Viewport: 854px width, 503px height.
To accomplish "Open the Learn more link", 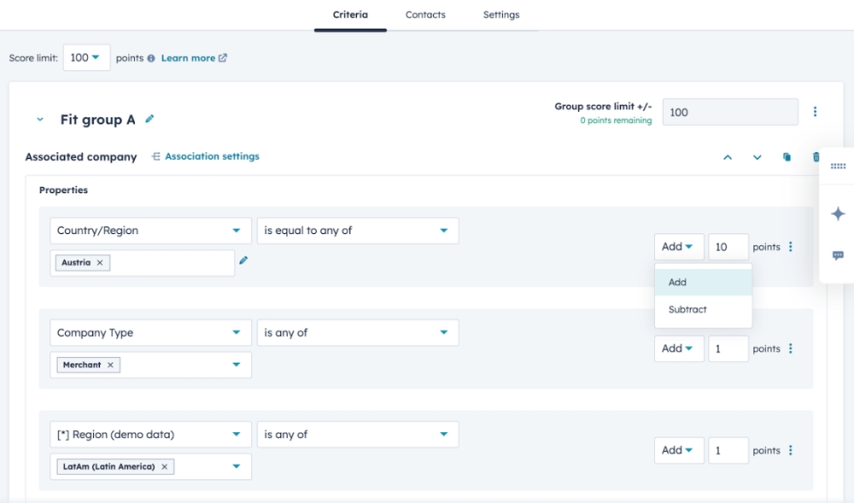I will pos(194,58).
